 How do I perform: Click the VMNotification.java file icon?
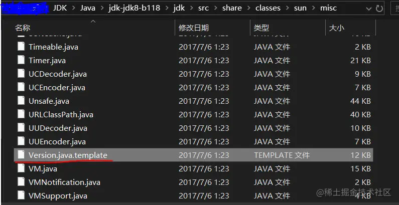(21, 182)
